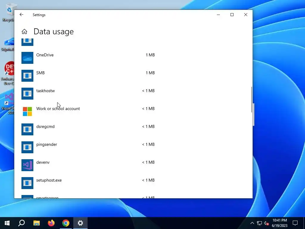Open the taskbar clock and date
Image resolution: width=305 pixels, height=229 pixels.
click(279, 223)
